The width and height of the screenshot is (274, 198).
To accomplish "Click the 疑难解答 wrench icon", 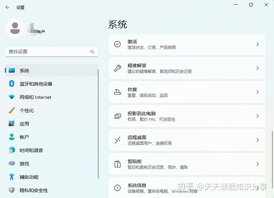I will coord(117,68).
